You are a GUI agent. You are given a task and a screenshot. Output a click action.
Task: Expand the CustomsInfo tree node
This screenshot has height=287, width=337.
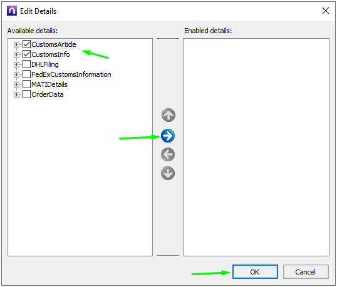tap(16, 54)
